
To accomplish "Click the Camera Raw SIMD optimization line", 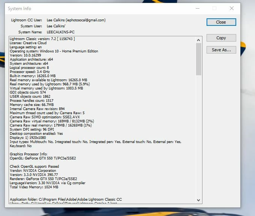I will point(45,117).
